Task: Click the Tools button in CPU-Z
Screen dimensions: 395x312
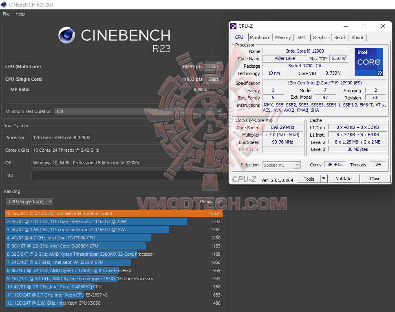Action: 309,179
